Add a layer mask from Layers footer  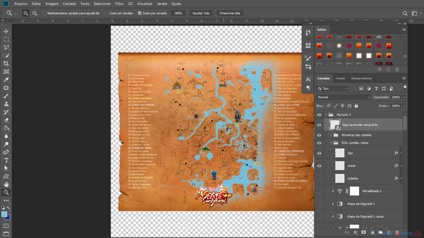click(x=363, y=232)
